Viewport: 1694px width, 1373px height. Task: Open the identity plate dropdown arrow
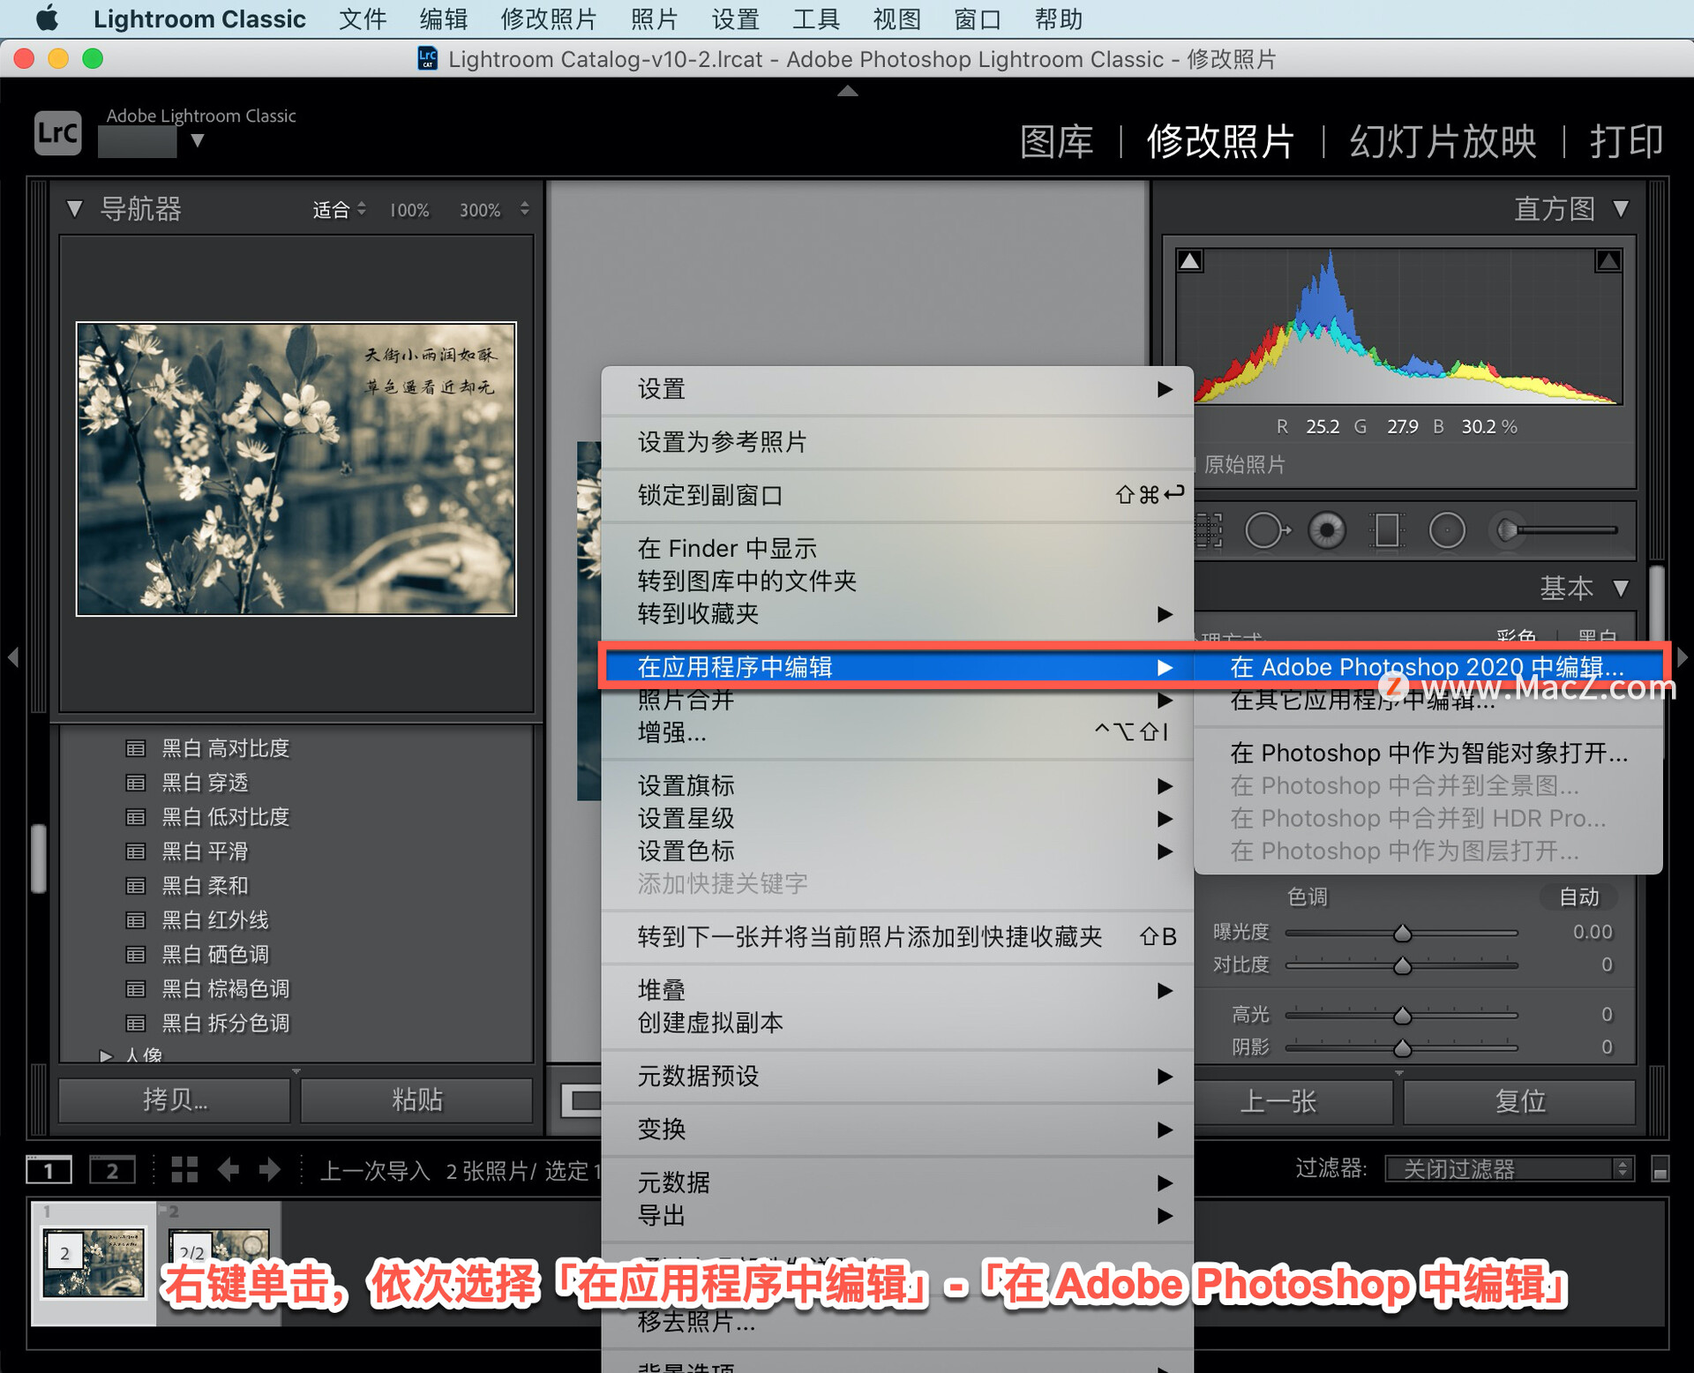[x=198, y=140]
